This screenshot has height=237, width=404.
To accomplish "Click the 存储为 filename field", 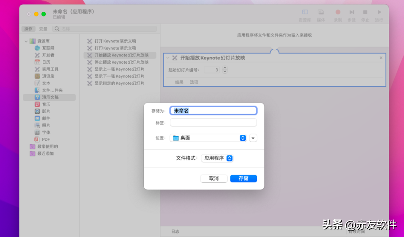I will point(213,111).
